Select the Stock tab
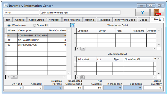 coord(157,19)
